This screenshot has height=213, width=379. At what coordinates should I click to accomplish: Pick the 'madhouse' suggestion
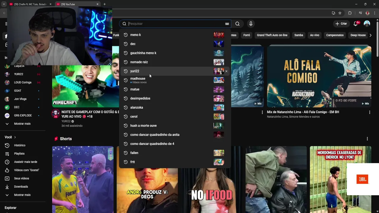coord(175,80)
